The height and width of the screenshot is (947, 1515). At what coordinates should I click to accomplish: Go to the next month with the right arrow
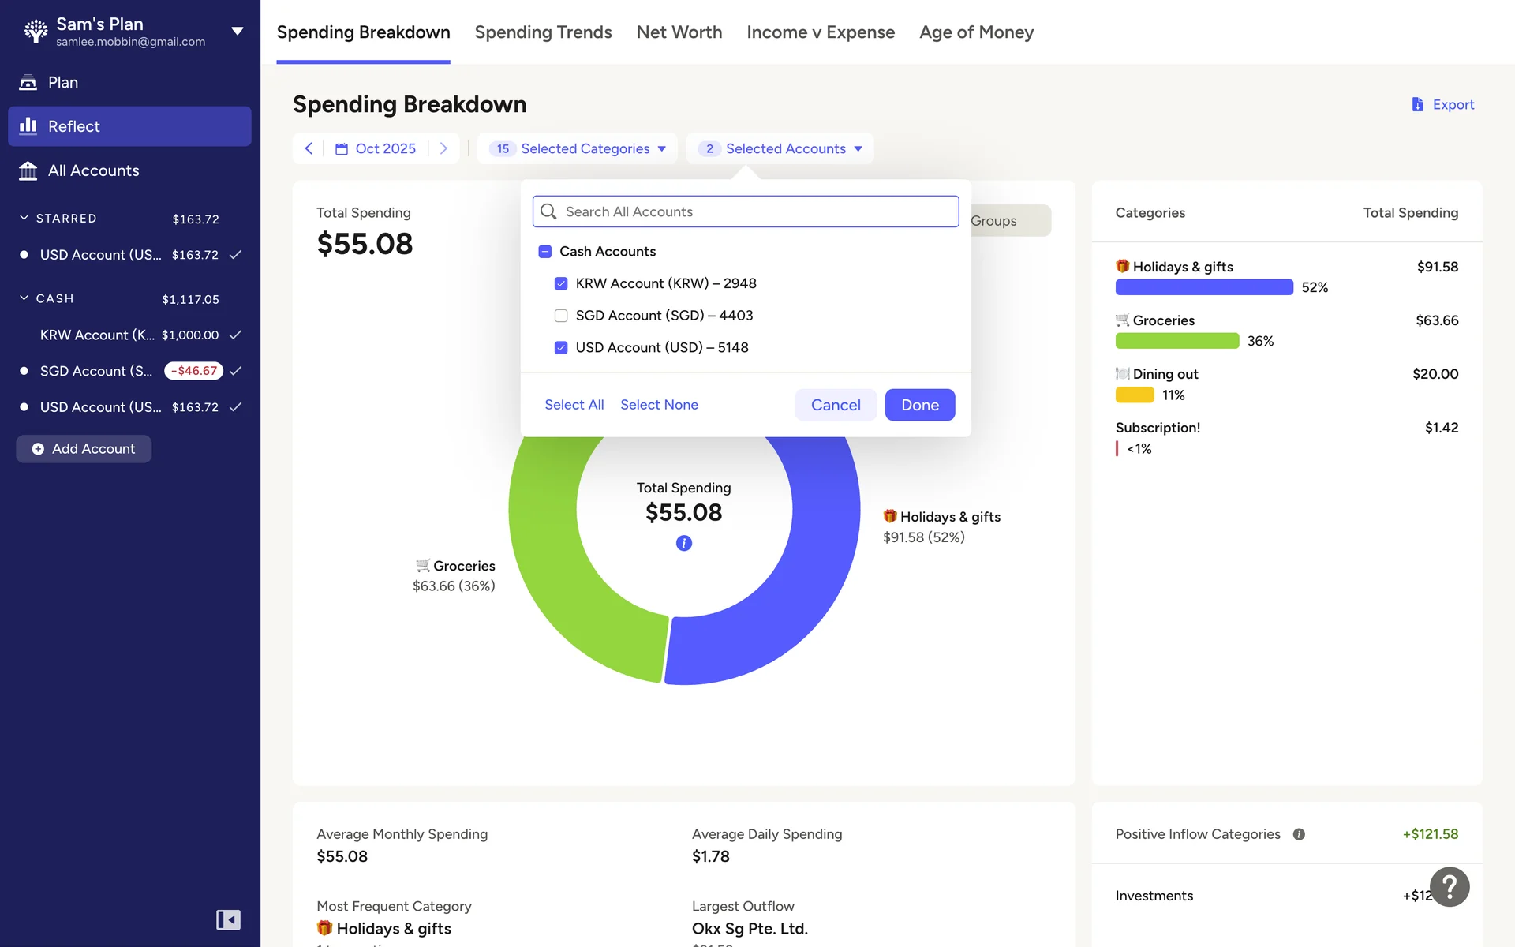[443, 148]
